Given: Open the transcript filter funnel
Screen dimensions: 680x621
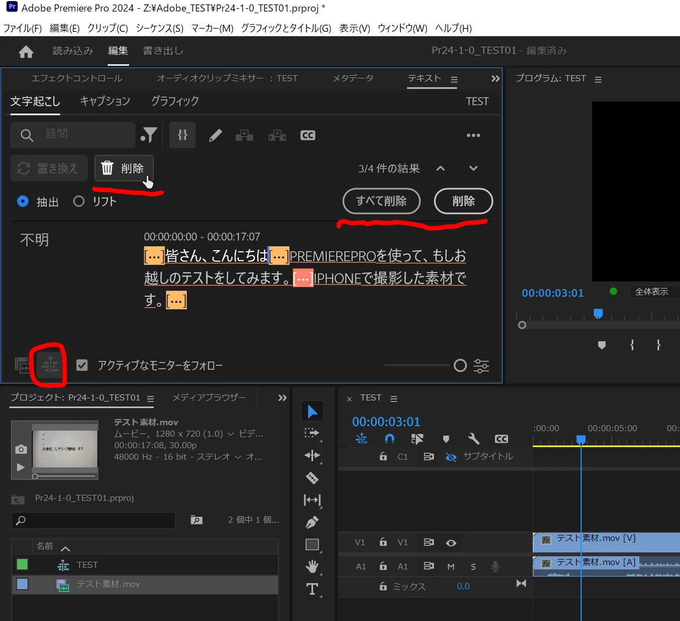Looking at the screenshot, I should (148, 135).
